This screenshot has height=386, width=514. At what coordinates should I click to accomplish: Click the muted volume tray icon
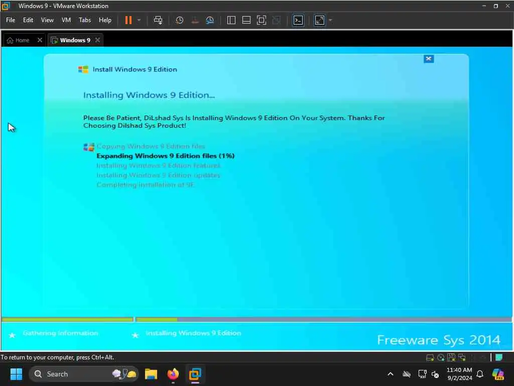pos(435,374)
